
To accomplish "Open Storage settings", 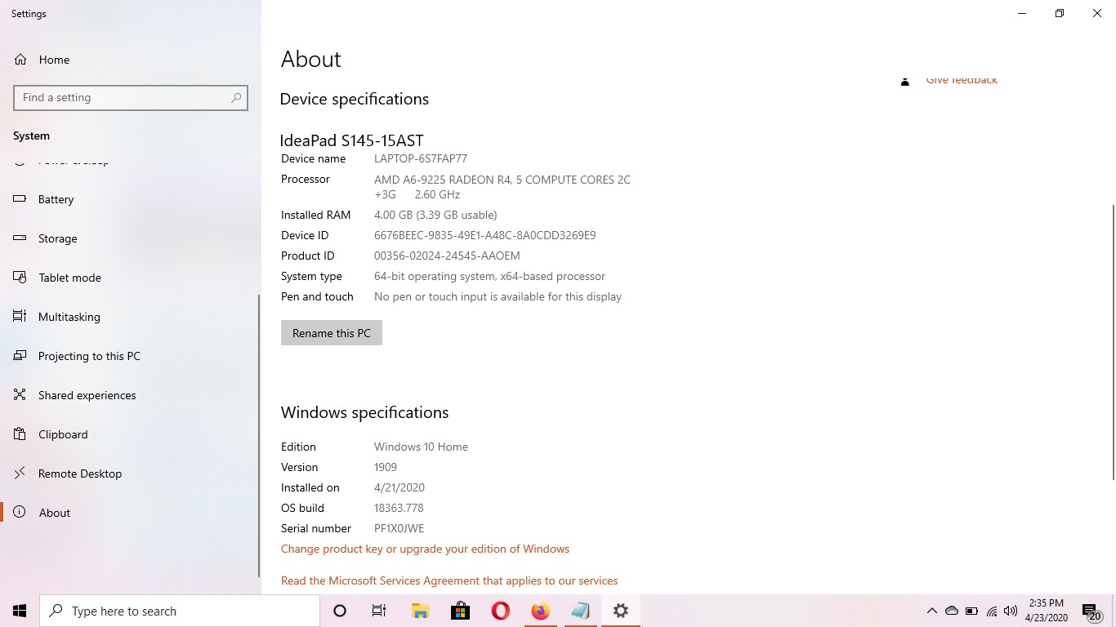I will click(57, 238).
